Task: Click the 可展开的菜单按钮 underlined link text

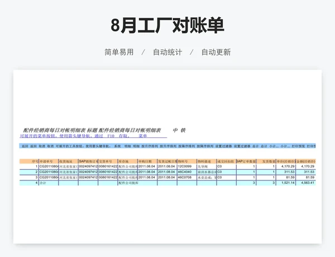Action: coord(38,136)
